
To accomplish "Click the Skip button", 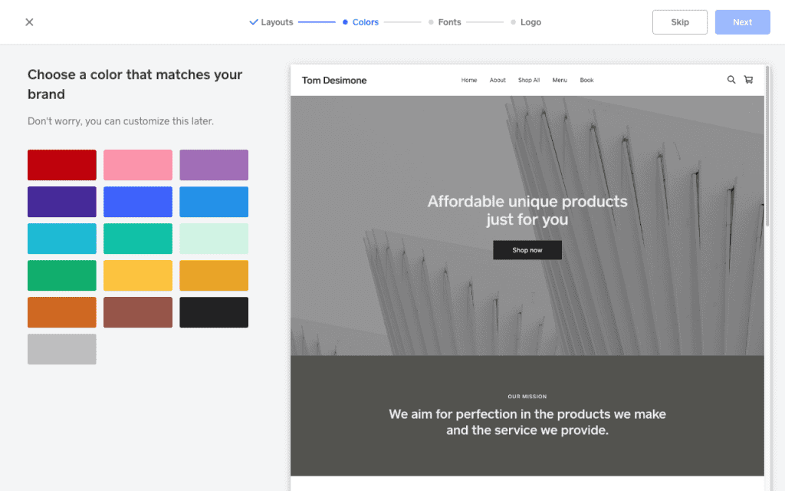I will pos(679,21).
